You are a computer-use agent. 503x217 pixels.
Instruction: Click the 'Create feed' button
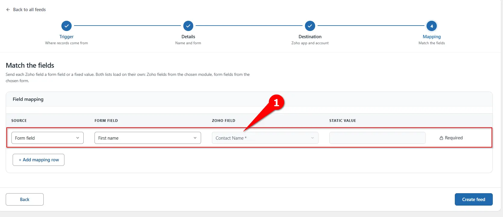point(474,199)
